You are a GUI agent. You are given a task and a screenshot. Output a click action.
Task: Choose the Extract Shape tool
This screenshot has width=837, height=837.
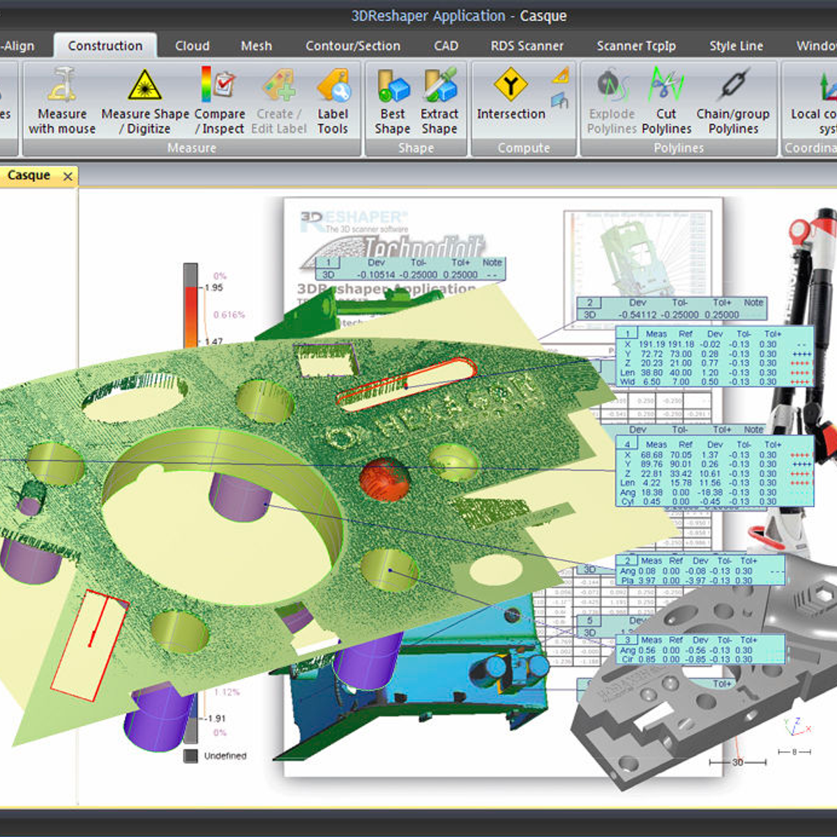pyautogui.click(x=439, y=101)
